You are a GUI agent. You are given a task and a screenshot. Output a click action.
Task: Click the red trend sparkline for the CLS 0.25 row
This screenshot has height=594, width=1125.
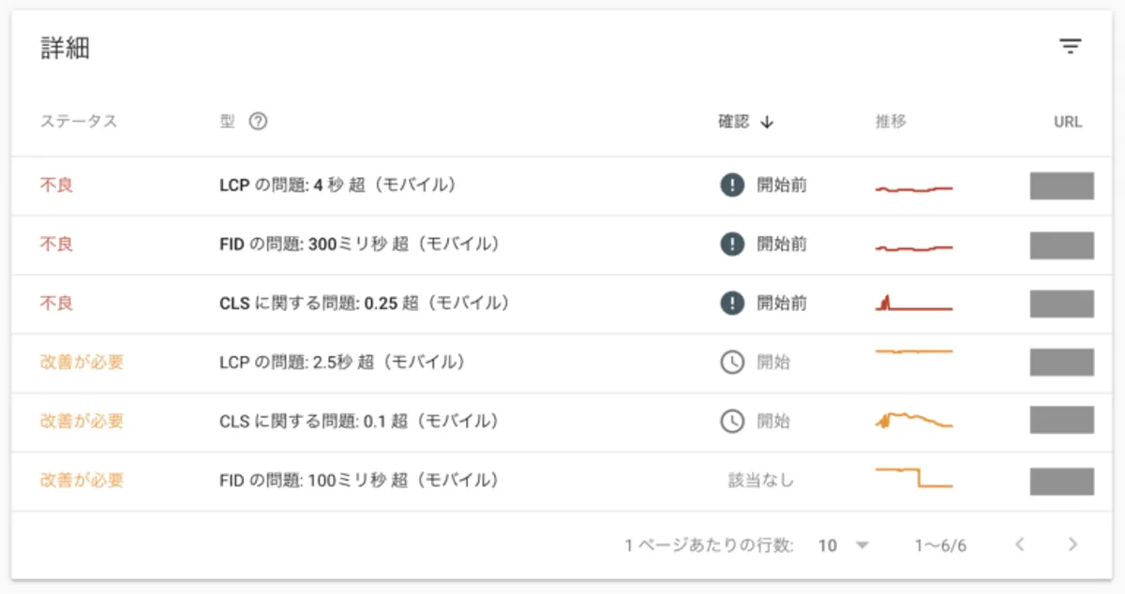click(914, 302)
